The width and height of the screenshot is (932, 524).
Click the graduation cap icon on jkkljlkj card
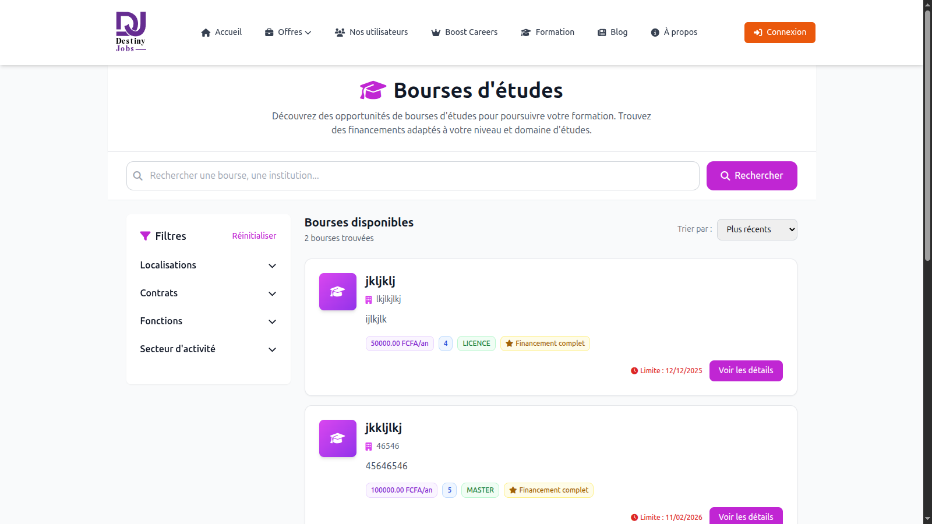click(337, 438)
